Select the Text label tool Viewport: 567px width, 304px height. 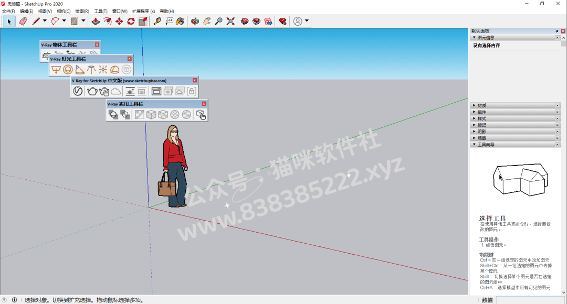169,21
